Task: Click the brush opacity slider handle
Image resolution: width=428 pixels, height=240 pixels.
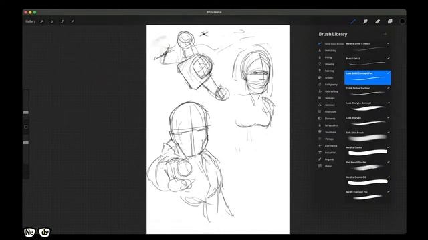Action: click(x=26, y=143)
